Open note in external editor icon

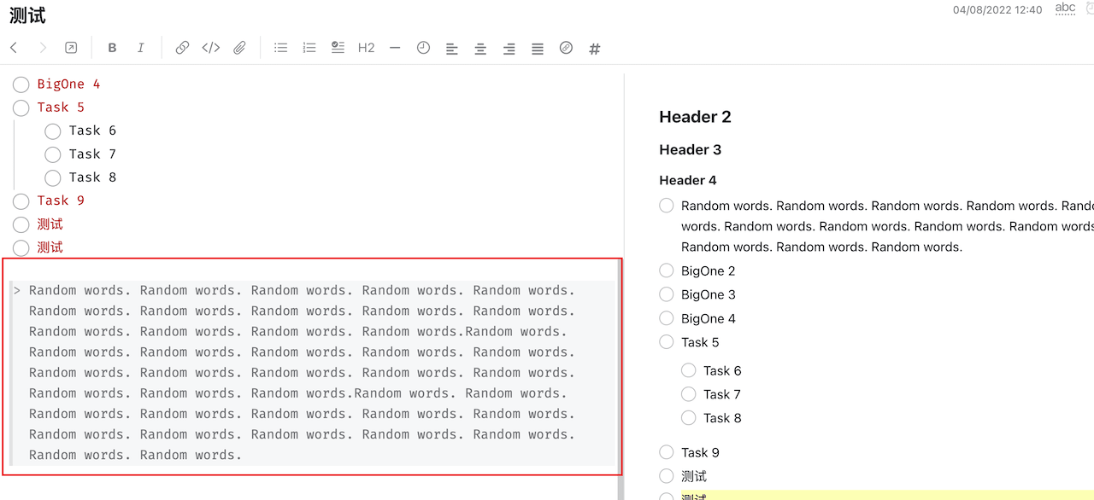pyautogui.click(x=71, y=48)
